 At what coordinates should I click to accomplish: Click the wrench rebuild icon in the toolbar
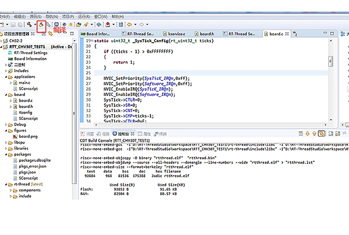coord(48,25)
